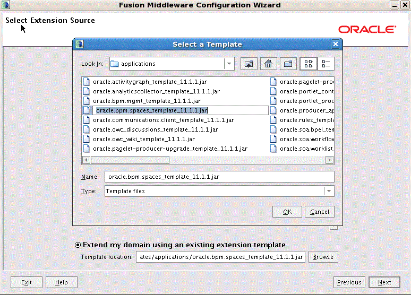
Task: Click the Exit button
Action: (x=27, y=282)
